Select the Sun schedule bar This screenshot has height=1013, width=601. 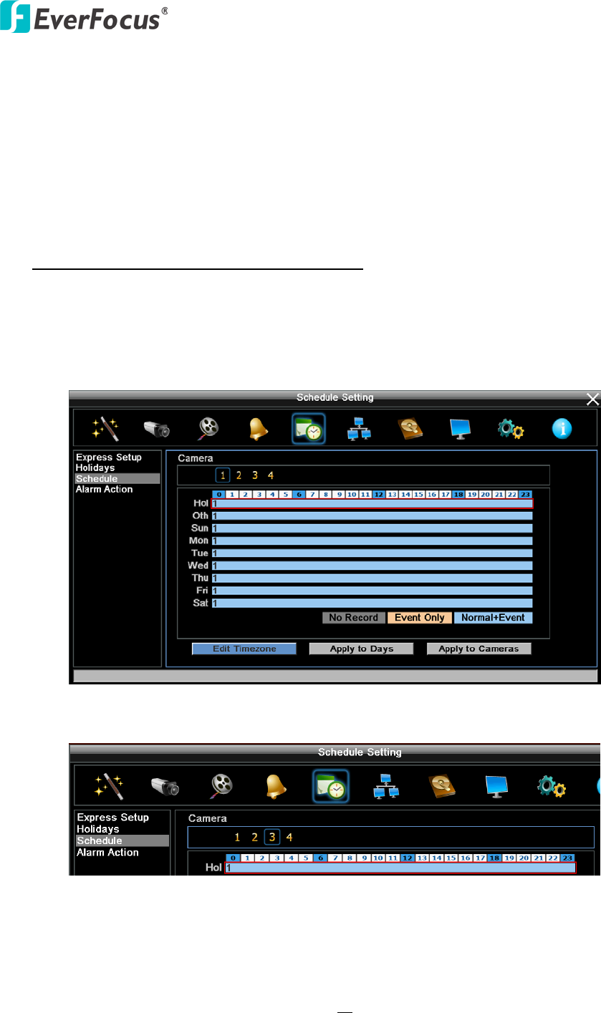click(x=372, y=528)
